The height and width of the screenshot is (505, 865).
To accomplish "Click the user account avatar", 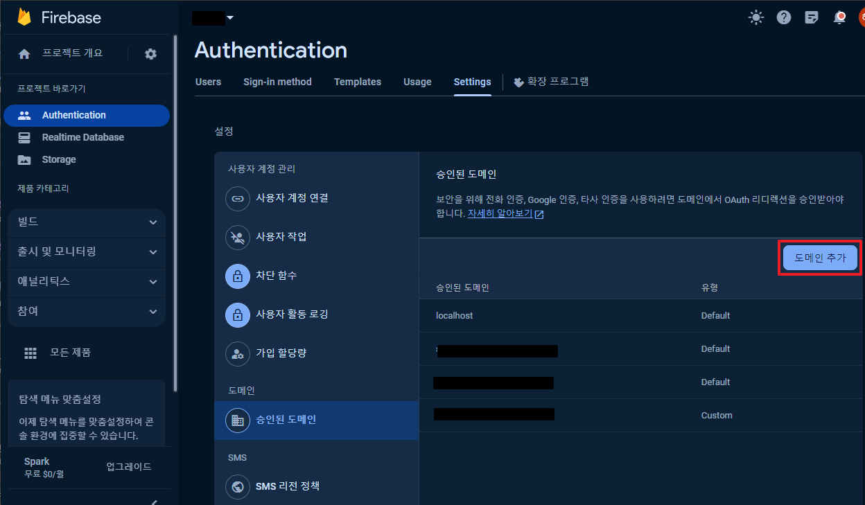I will click(862, 17).
